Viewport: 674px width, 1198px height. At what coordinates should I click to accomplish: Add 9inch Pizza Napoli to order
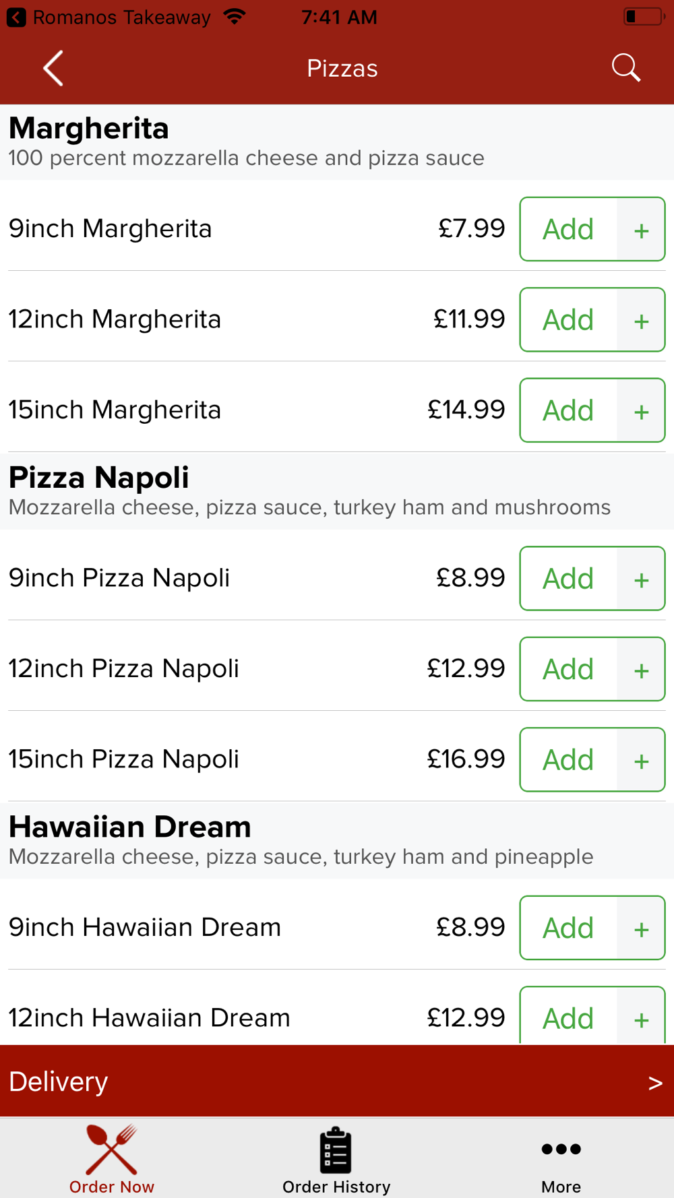pos(568,579)
